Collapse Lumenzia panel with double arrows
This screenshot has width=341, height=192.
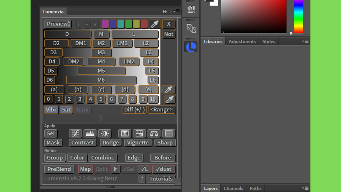[165, 12]
